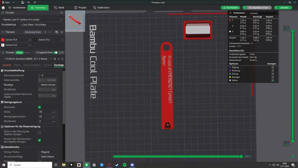This screenshot has width=298, height=168.
Task: Add a filament with the plus icon
Action: (45, 32)
